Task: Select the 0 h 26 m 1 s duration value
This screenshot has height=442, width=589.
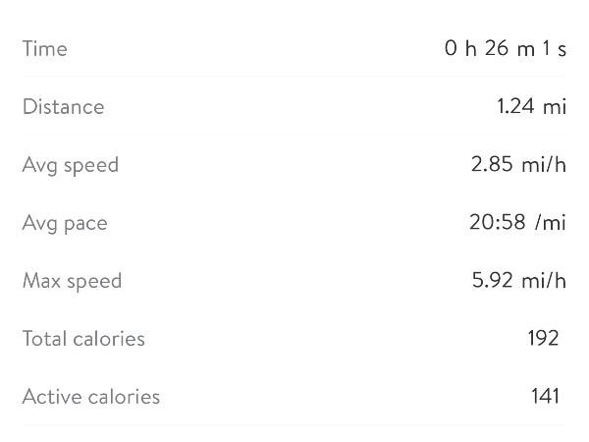Action: [x=505, y=48]
